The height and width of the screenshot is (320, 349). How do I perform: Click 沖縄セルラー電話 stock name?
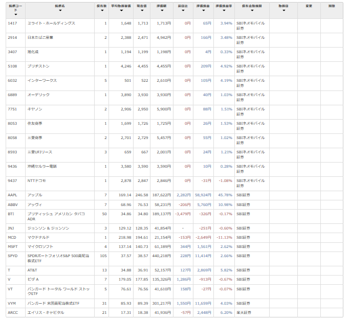click(x=42, y=166)
